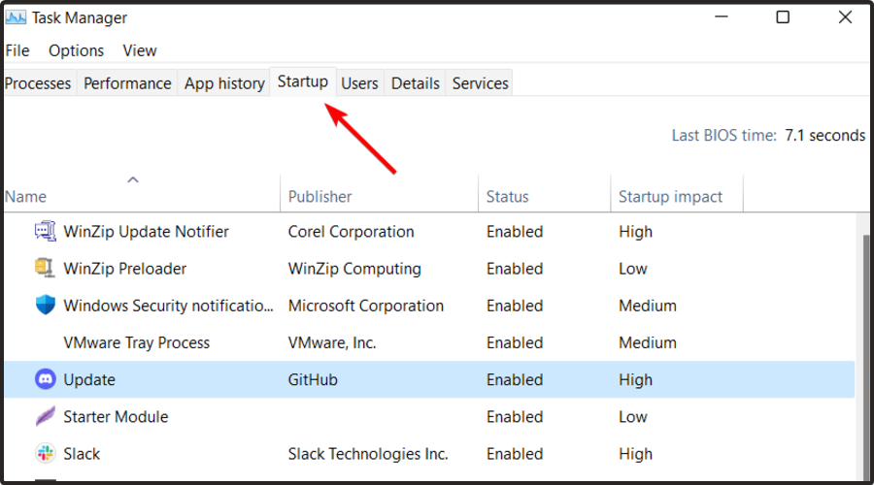Screen dimensions: 874x485
Task: Open the Options menu
Action: pyautogui.click(x=76, y=50)
